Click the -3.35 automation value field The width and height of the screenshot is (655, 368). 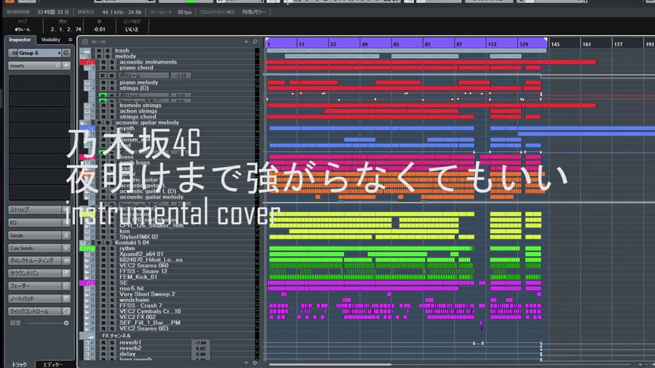click(x=181, y=76)
